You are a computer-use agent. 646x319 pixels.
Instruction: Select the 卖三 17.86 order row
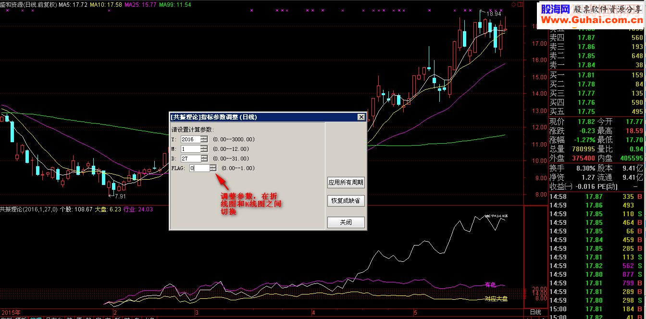(596, 47)
